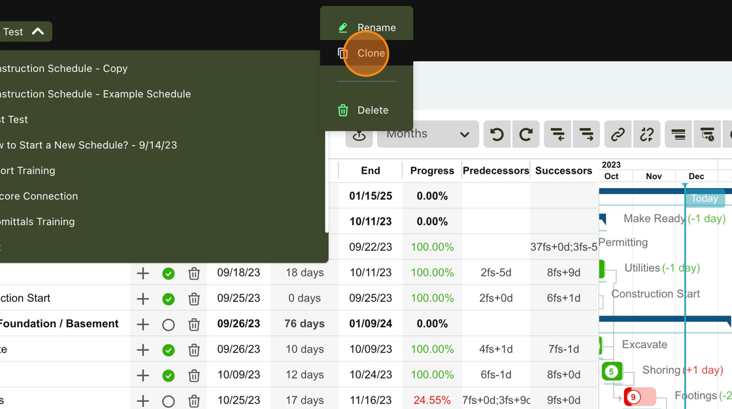Click the predecessors cell 4fs+1d
Viewport: 732px width, 409px height.
[496, 350]
